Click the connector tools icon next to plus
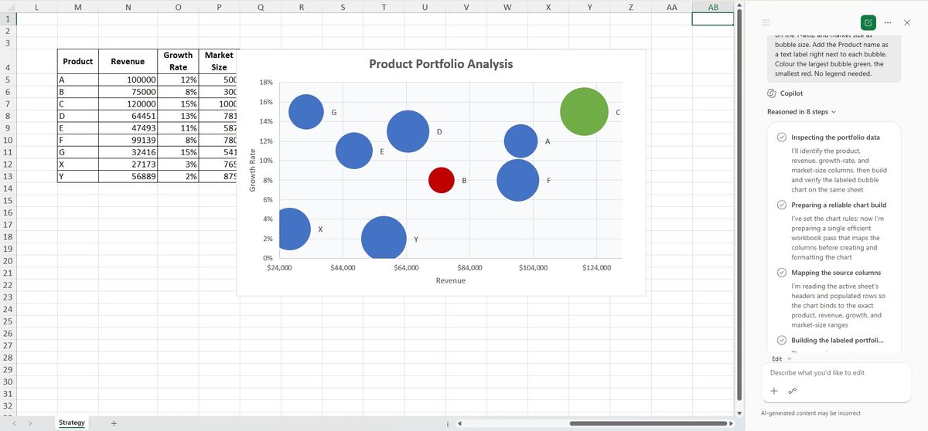The image size is (928, 431). [x=791, y=391]
